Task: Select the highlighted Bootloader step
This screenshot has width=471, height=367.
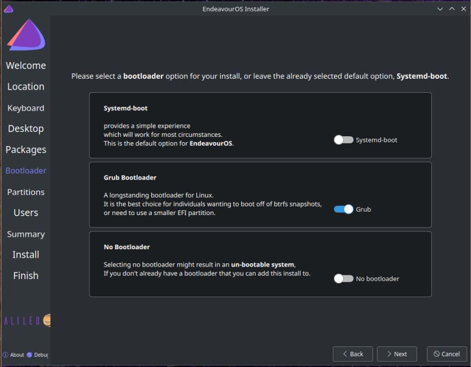Action: pyautogui.click(x=26, y=170)
